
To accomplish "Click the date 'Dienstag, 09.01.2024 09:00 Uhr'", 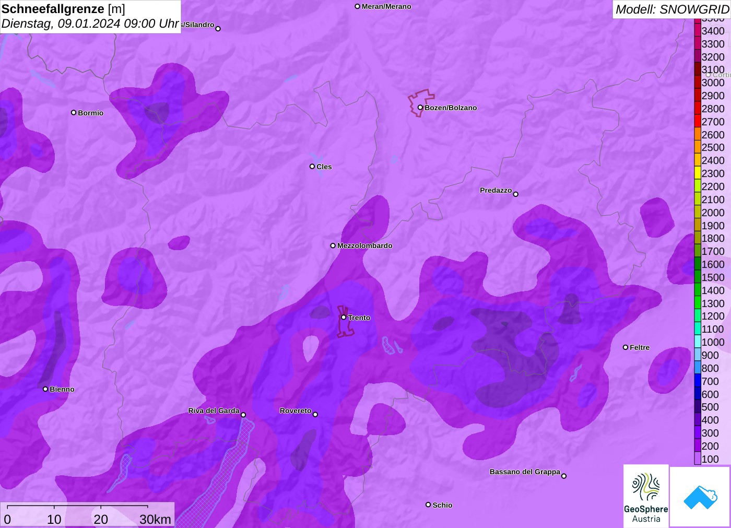I will 90,24.
